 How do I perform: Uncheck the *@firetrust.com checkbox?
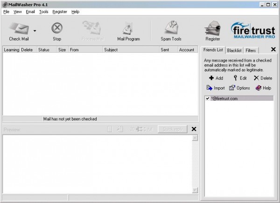[x=207, y=98]
